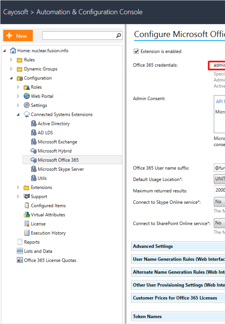This screenshot has width=225, height=324.
Task: Open Connect to SharePoint Online dropdown
Action: click(219, 223)
